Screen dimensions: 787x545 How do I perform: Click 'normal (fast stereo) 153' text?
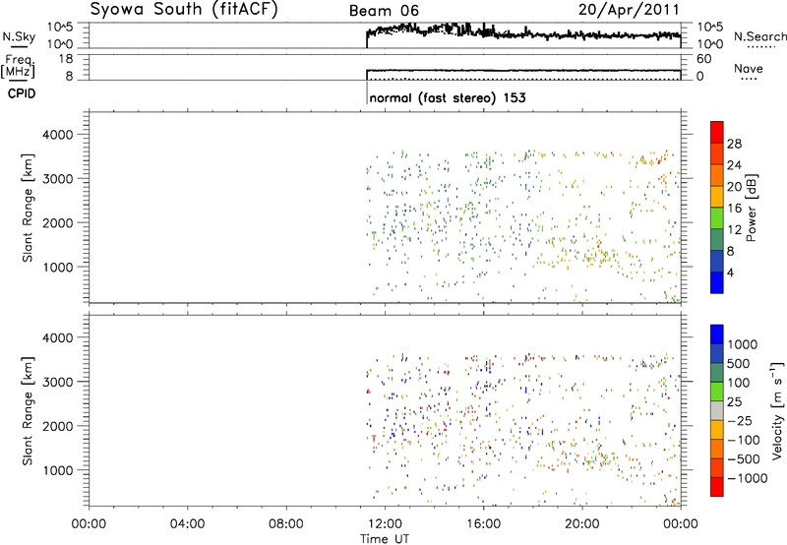448,97
